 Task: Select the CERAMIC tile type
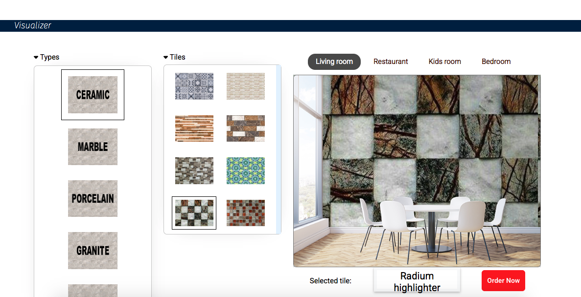click(93, 95)
